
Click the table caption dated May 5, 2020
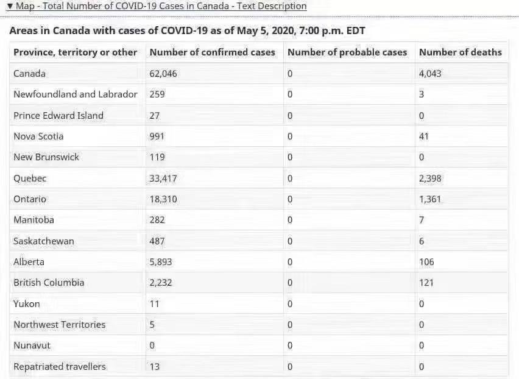pos(188,30)
